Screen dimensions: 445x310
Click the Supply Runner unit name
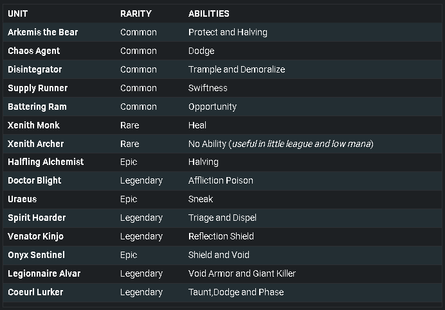pyautogui.click(x=38, y=88)
